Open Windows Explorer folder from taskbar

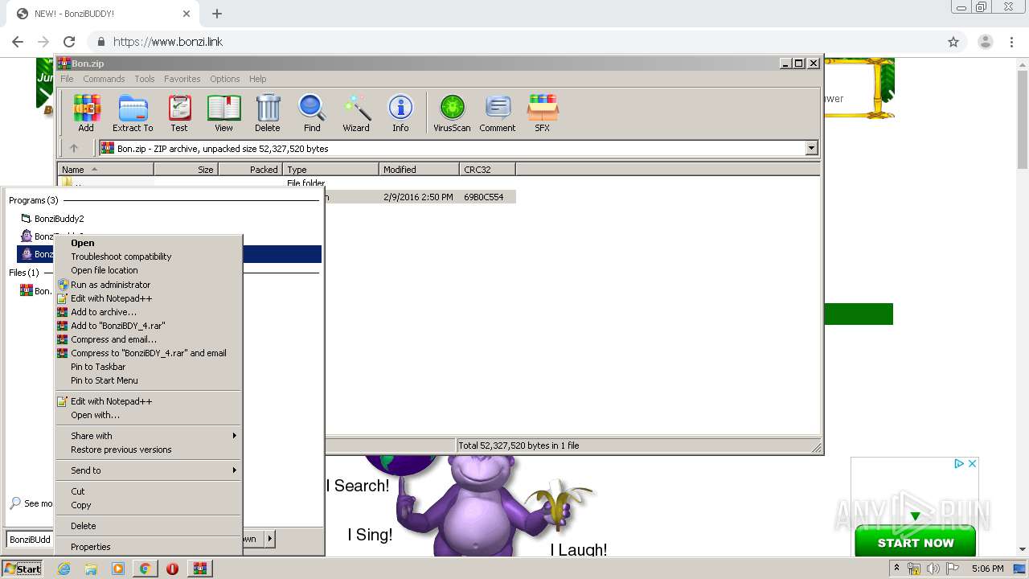point(91,569)
